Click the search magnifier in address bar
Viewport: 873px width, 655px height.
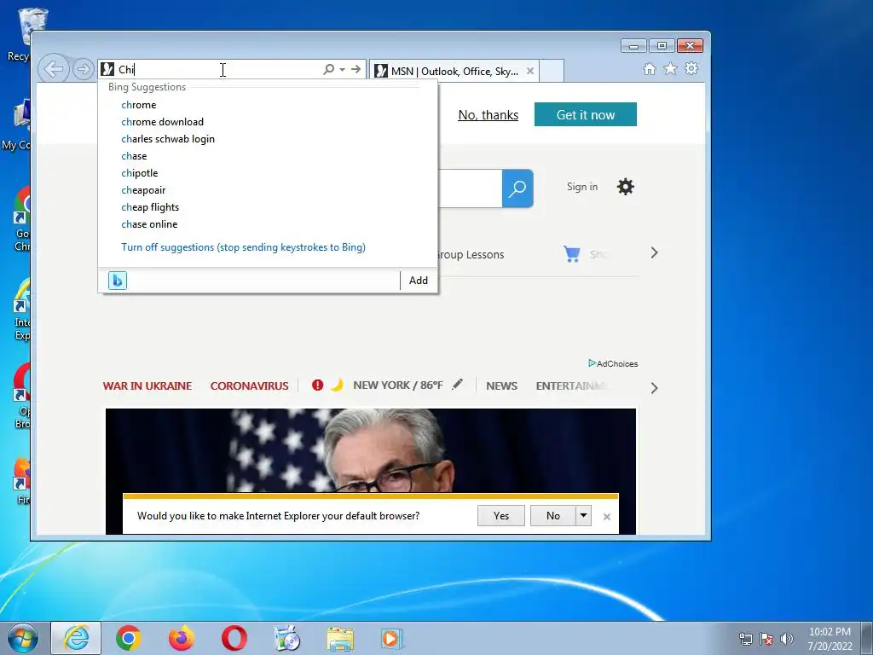point(328,69)
